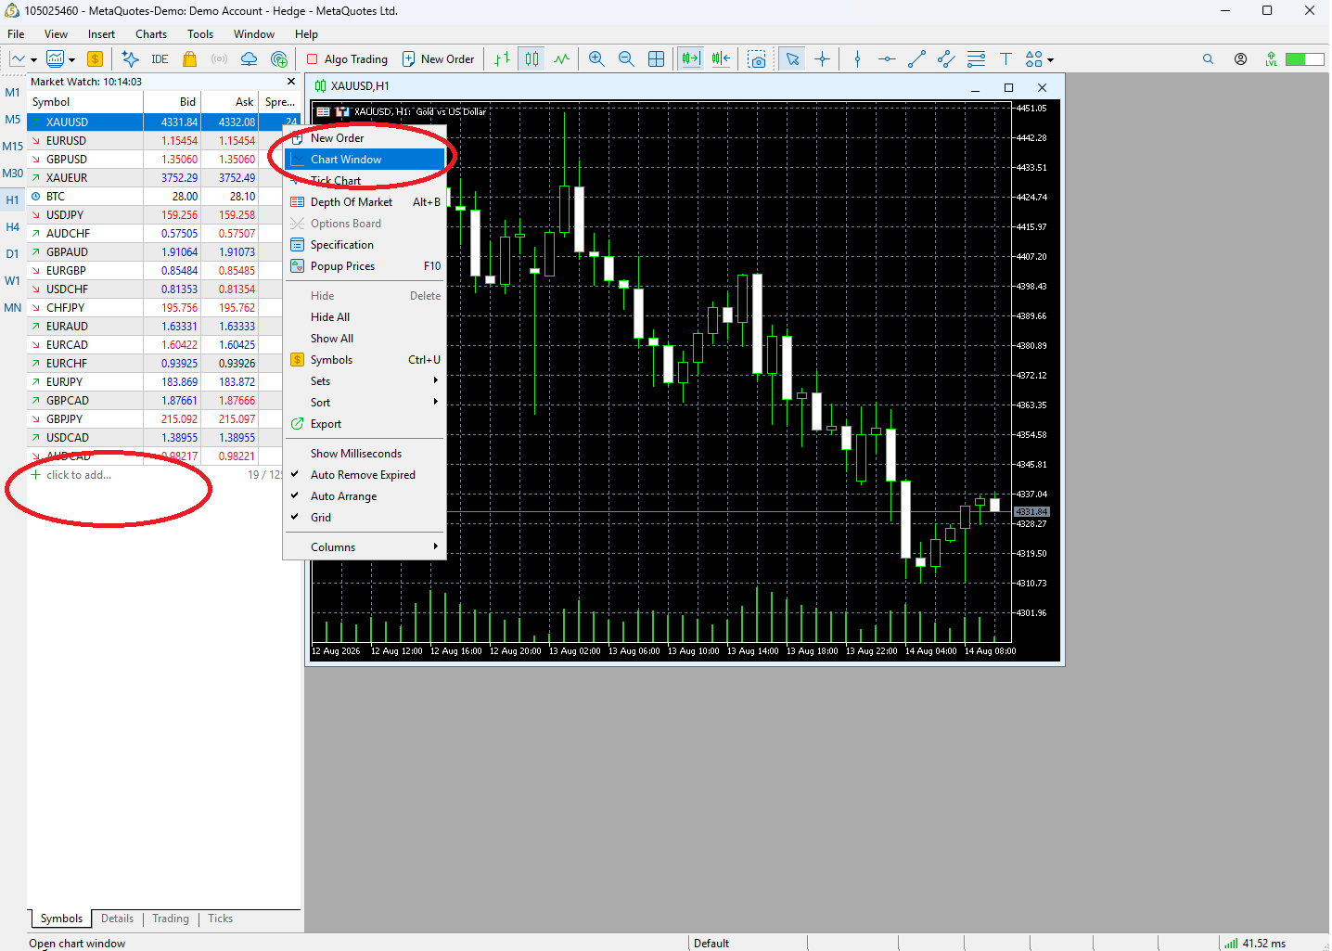
Task: Select the Fibonacci retracement tool
Action: click(976, 58)
